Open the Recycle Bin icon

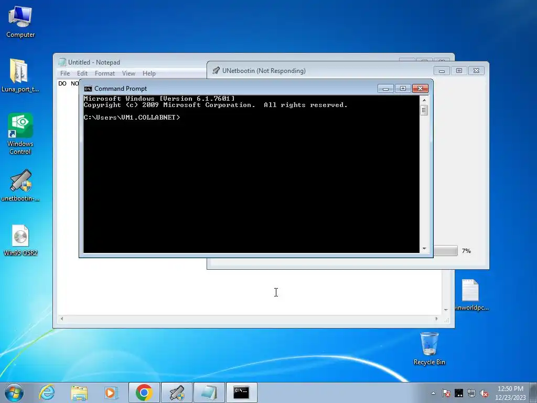tap(429, 348)
